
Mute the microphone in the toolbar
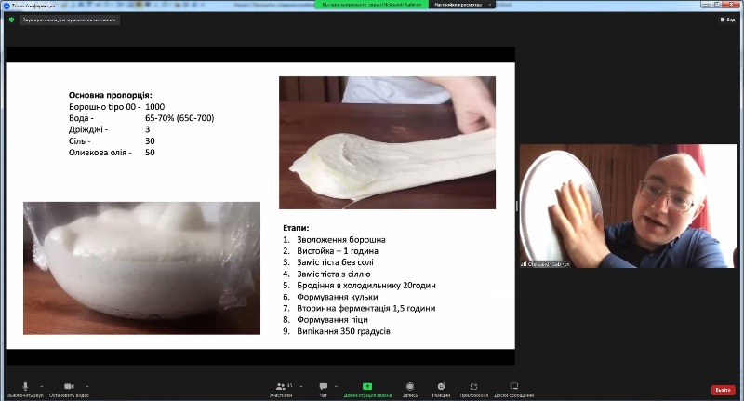pos(25,390)
